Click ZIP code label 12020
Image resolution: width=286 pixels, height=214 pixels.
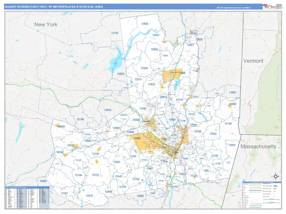tap(151, 84)
